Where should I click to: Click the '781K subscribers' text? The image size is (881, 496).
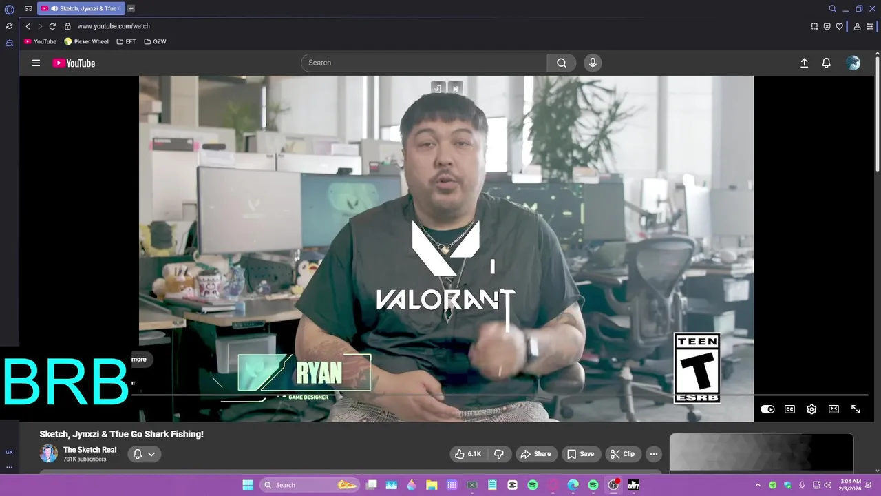tap(85, 459)
